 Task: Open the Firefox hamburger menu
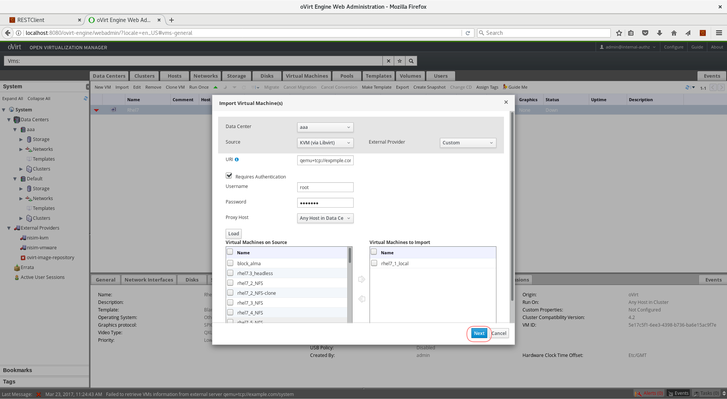click(719, 33)
